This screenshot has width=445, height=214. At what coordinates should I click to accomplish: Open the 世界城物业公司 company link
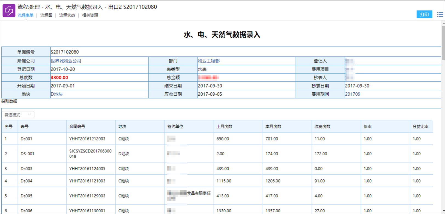(x=66, y=61)
